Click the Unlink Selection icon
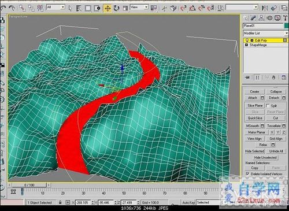 click(x=31, y=8)
